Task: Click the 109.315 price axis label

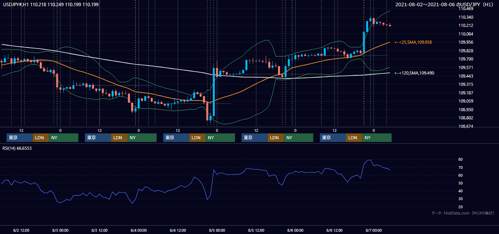Action: tap(467, 84)
